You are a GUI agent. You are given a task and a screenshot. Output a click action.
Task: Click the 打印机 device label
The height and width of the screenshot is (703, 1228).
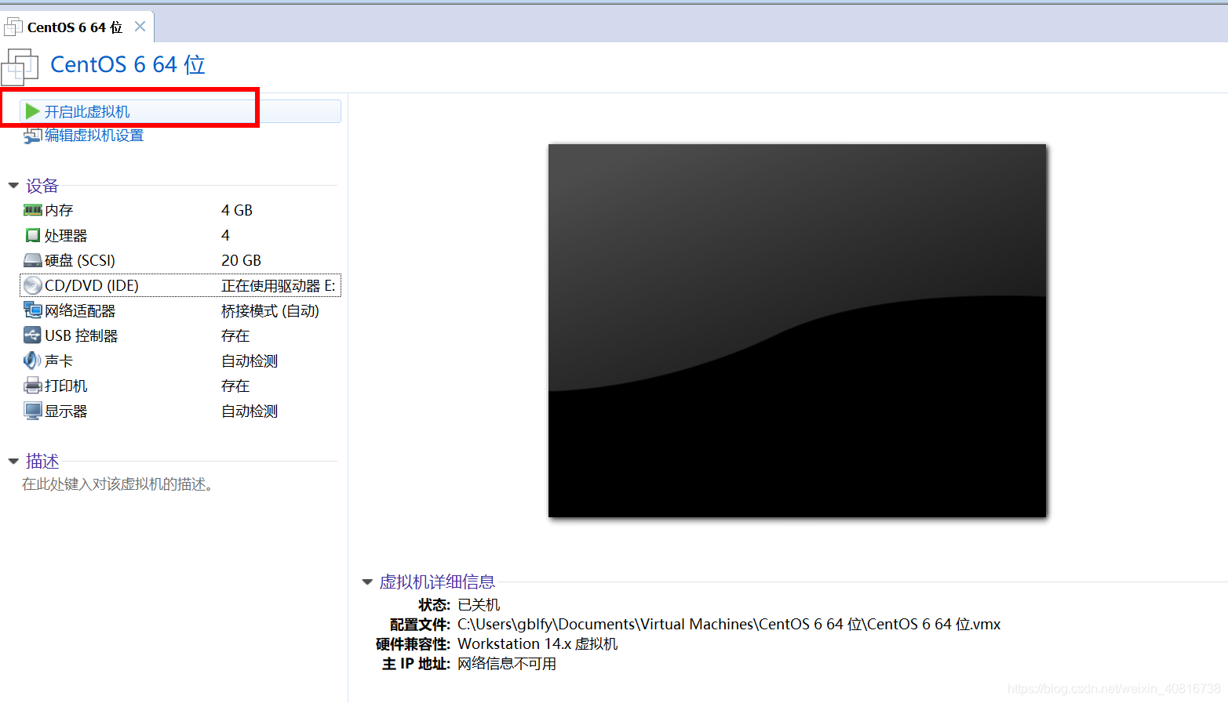(x=66, y=386)
